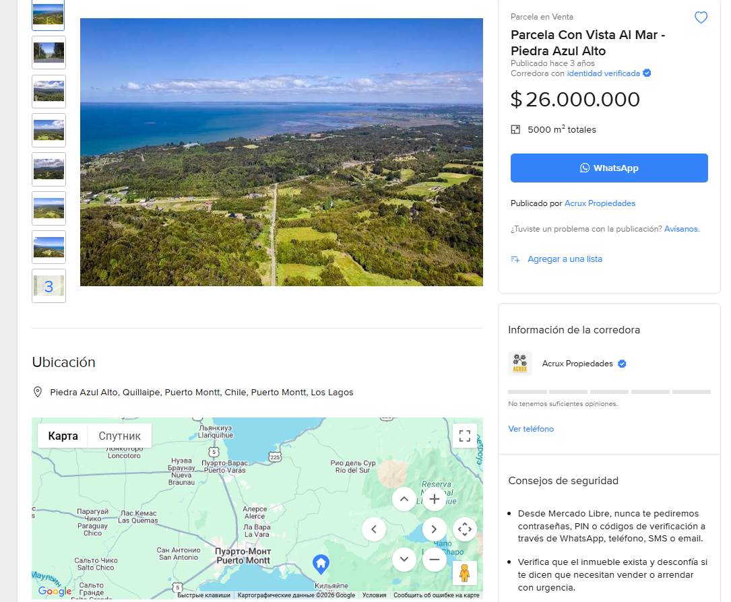The height and width of the screenshot is (602, 731).
Task: Pan the map upward
Action: [404, 499]
